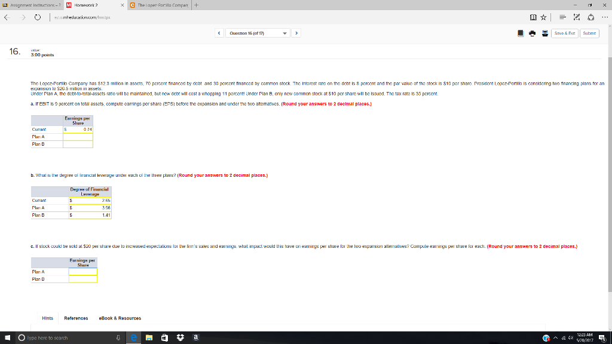Open the Windows Start menu

click(7, 338)
